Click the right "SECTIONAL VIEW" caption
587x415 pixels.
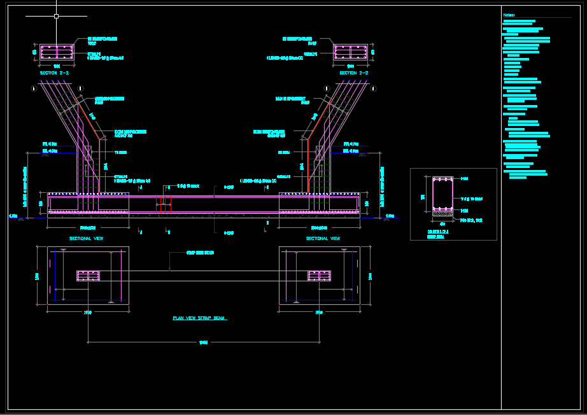pyautogui.click(x=323, y=239)
